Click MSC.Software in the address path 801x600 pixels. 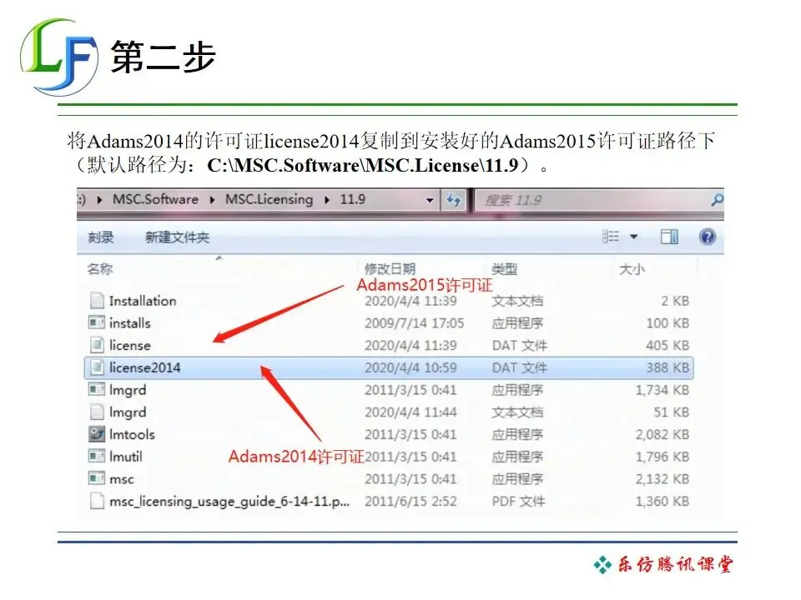[x=155, y=199]
